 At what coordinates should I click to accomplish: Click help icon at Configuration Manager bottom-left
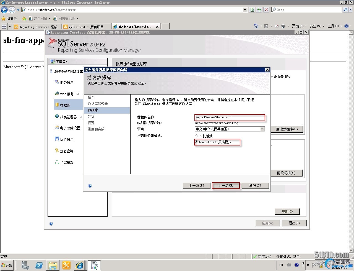point(51,224)
